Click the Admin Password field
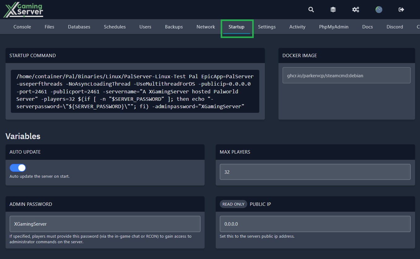The height and width of the screenshot is (259, 420). pos(105,224)
